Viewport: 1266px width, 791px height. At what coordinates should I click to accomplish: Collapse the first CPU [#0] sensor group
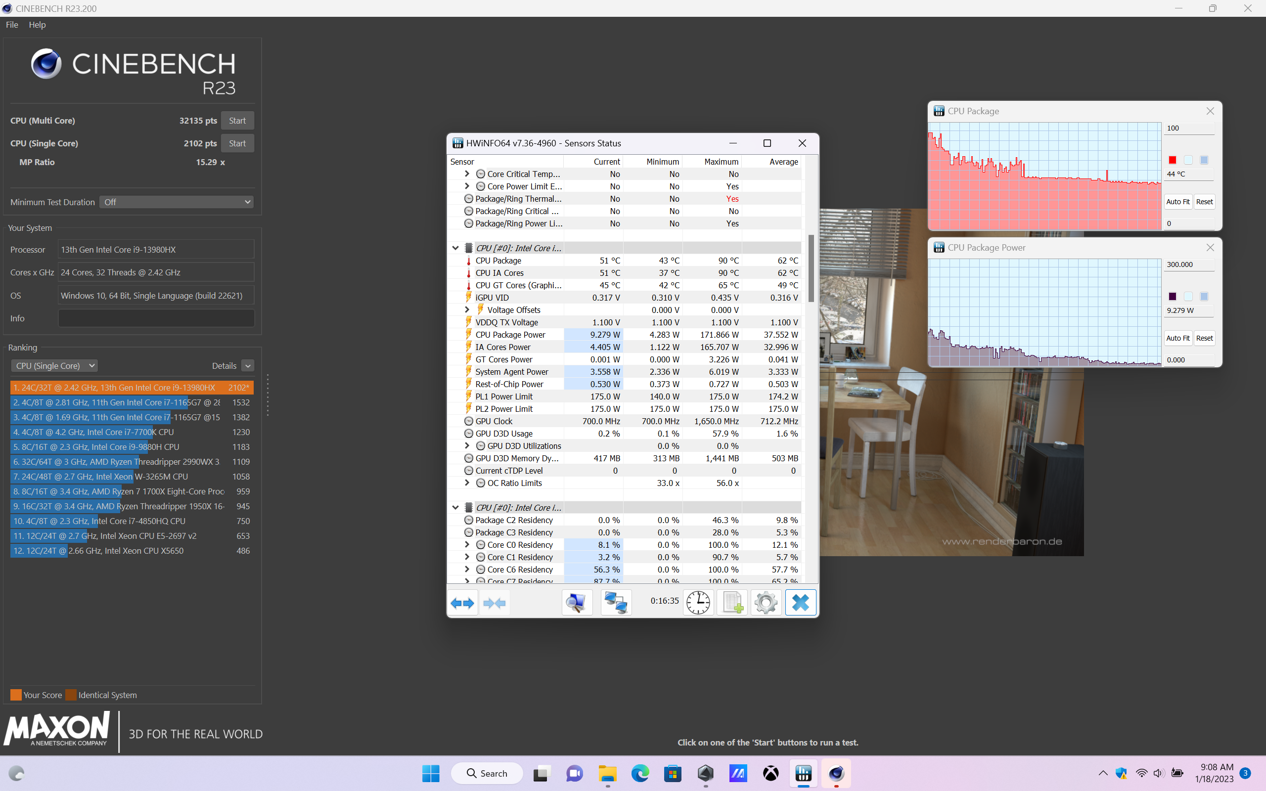coord(455,248)
